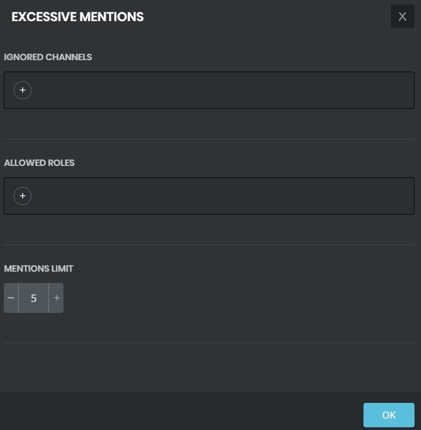Click empty space right of mentions stepper

[x=239, y=298]
